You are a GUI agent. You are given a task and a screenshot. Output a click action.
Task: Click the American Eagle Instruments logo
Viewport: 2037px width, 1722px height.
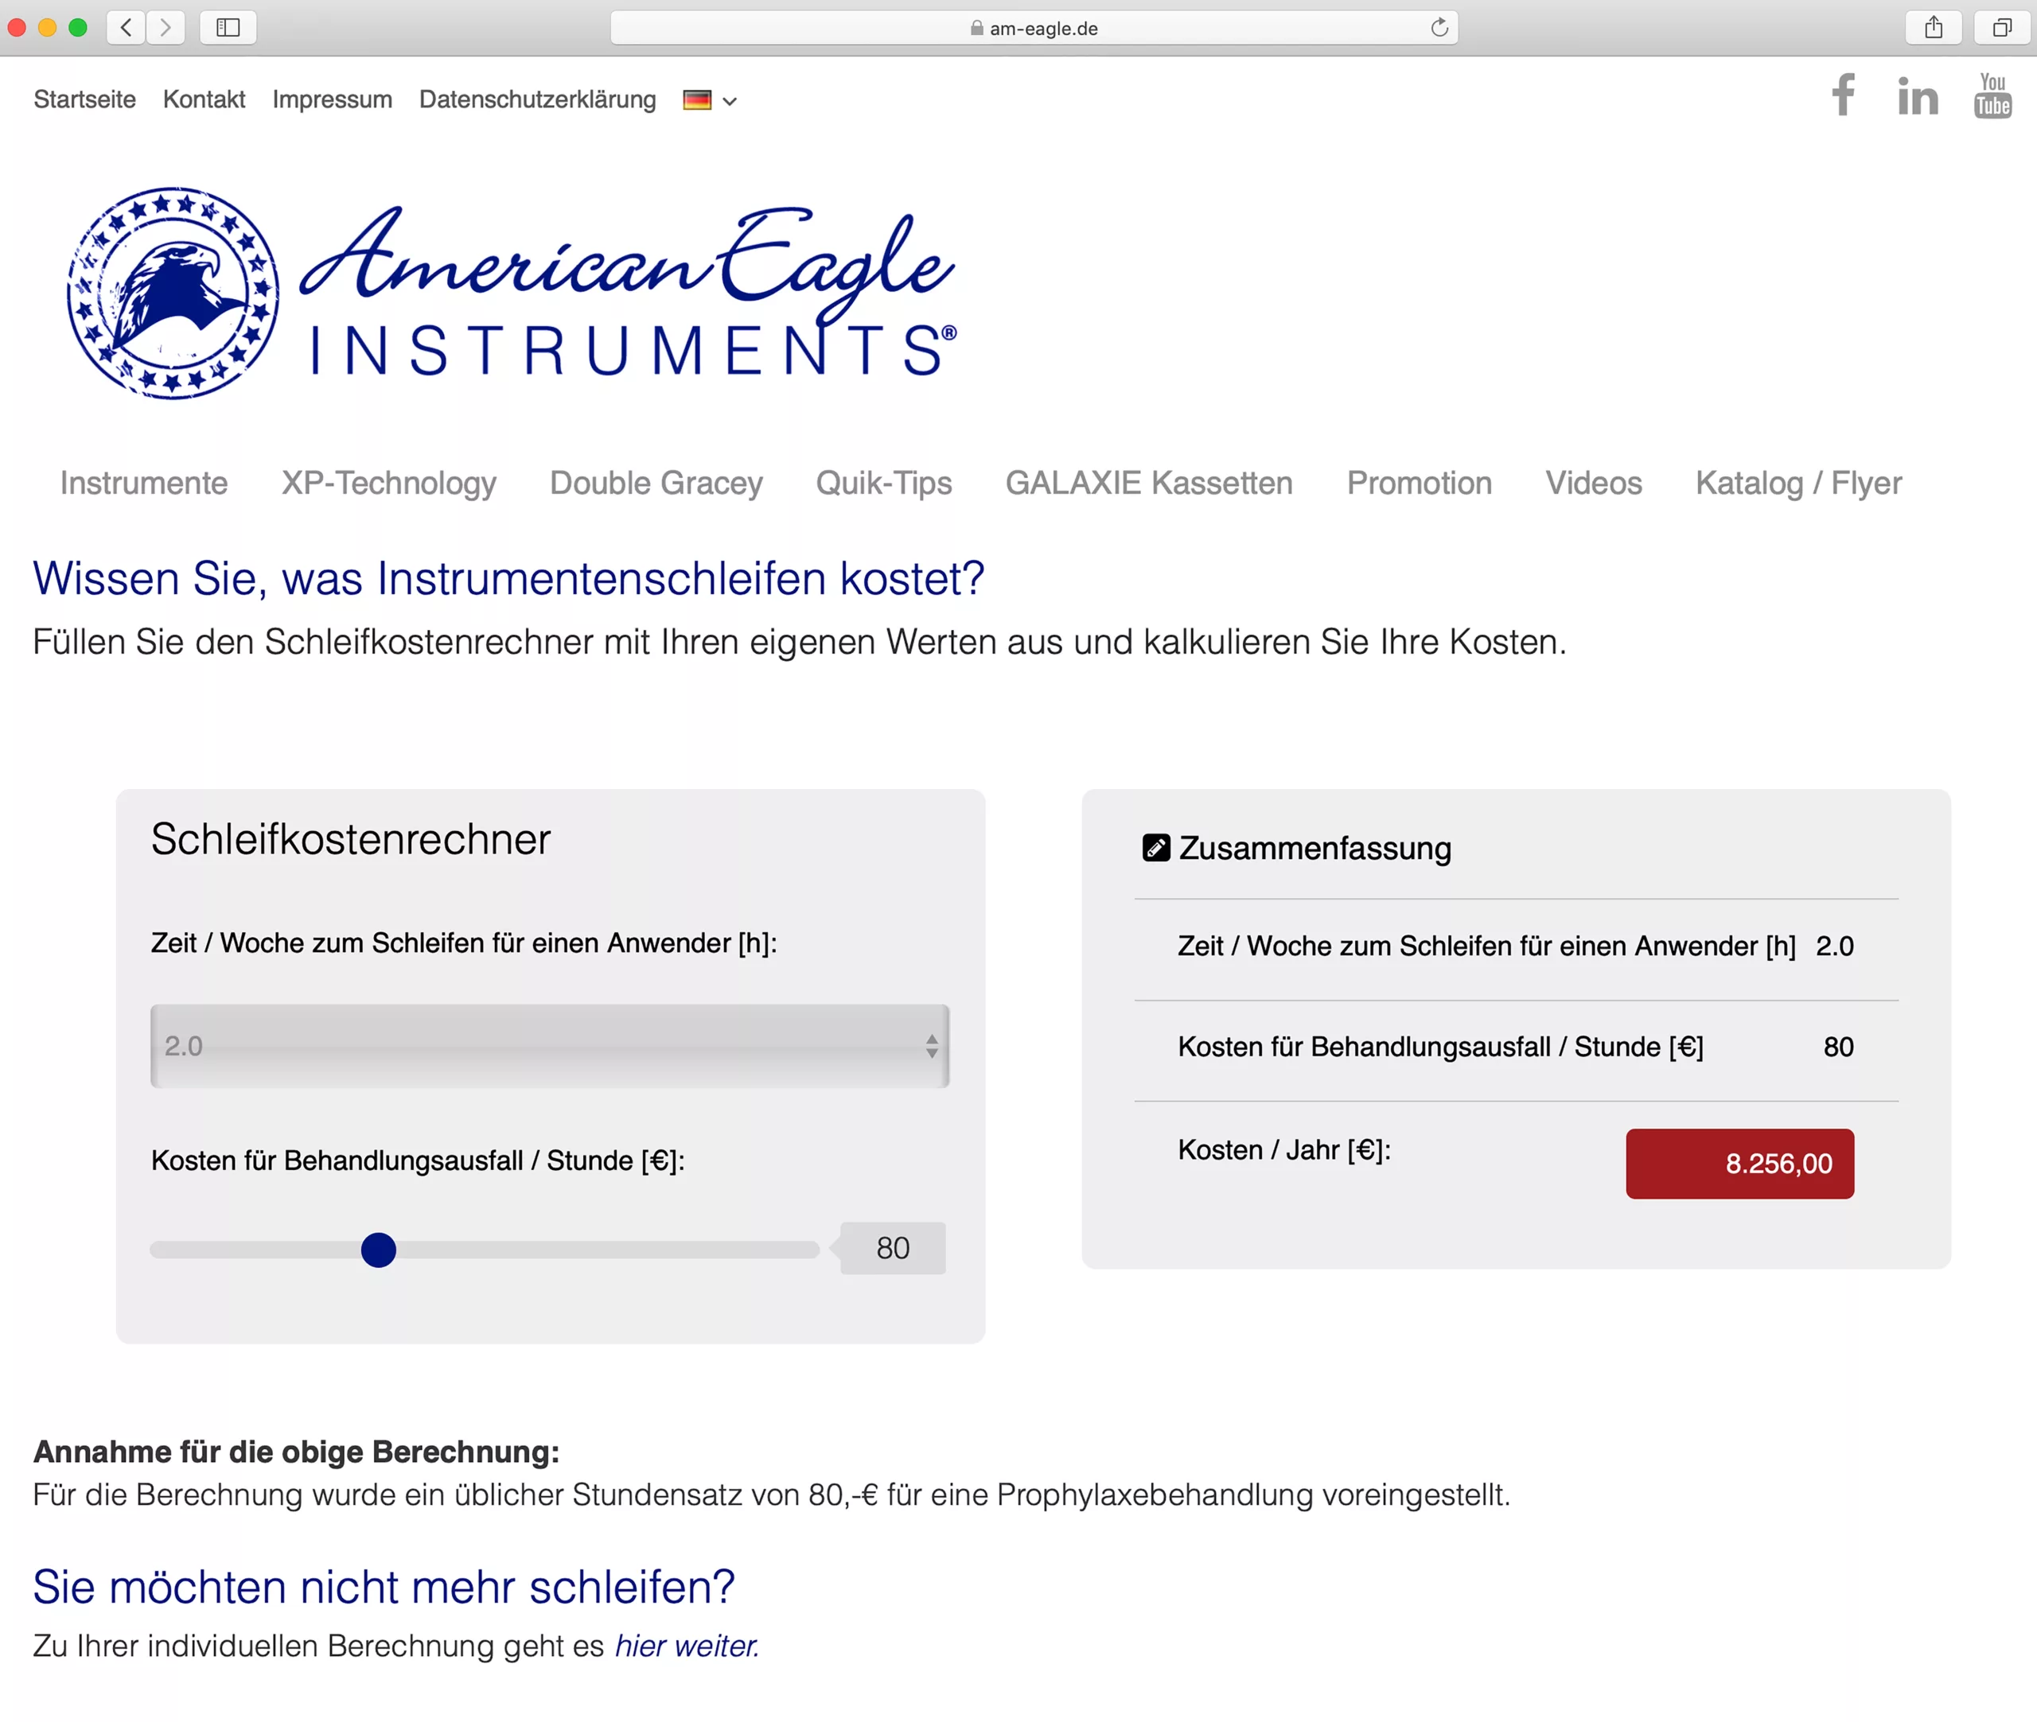coord(512,292)
